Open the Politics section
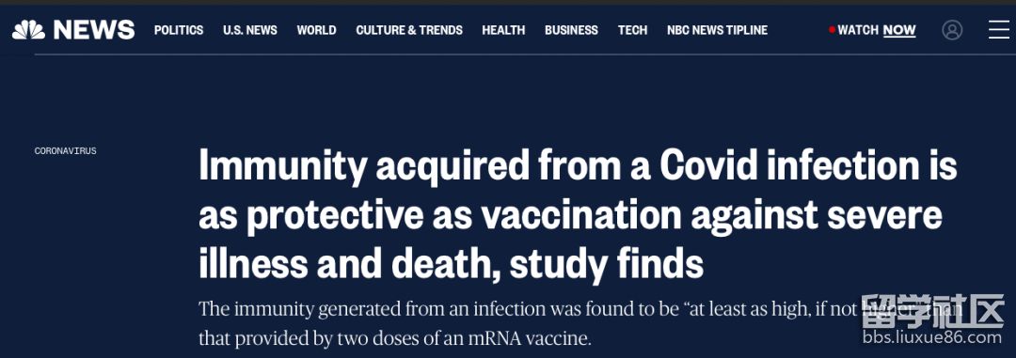Screen dimensions: 1016x358 pos(179,30)
